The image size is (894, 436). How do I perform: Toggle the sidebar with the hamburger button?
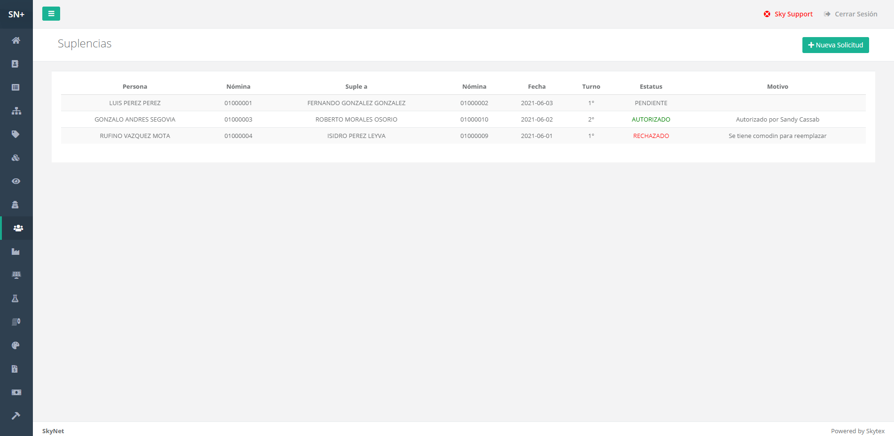click(51, 14)
